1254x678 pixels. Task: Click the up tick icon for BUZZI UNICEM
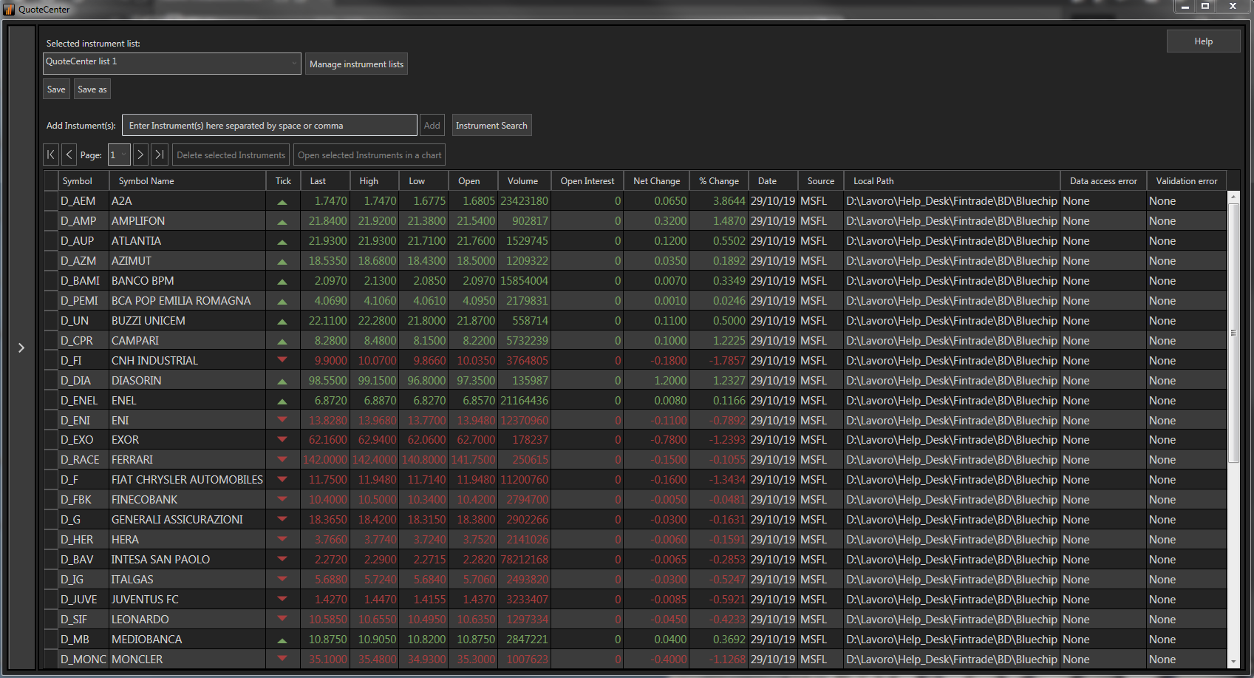tap(282, 322)
